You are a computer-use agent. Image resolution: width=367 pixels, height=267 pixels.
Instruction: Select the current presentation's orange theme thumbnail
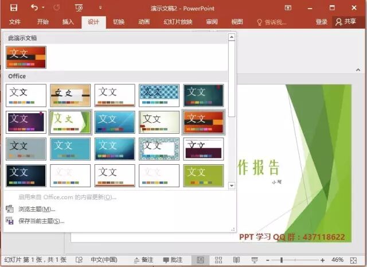(26, 57)
